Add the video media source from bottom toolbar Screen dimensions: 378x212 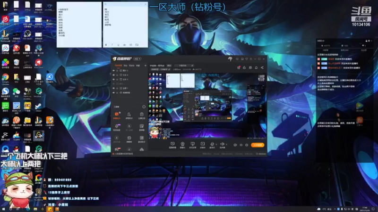click(203, 145)
